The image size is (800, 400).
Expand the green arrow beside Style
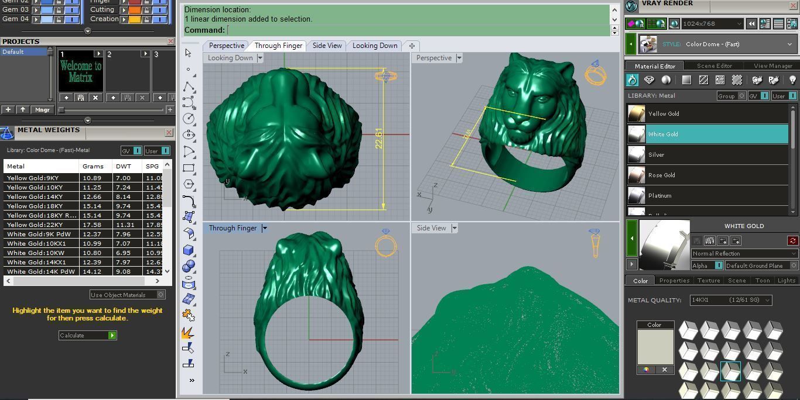[x=631, y=44]
